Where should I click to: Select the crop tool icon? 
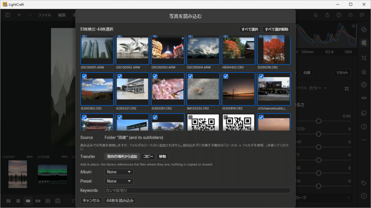364,58
